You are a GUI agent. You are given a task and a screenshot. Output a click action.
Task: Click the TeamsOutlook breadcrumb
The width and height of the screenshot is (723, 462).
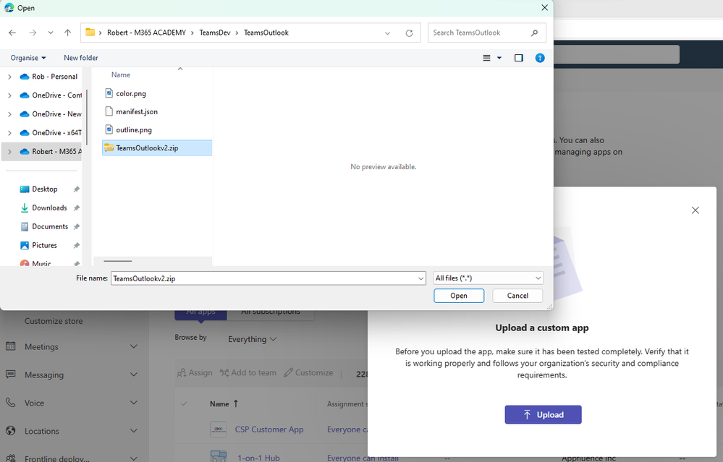(266, 33)
